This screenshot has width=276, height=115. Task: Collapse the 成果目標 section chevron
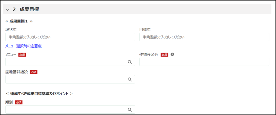tap(7, 10)
